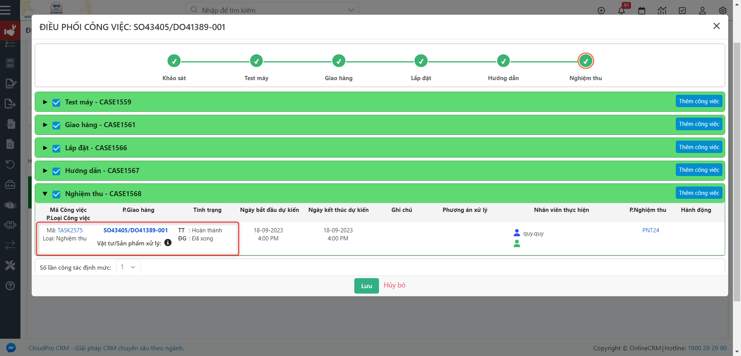Viewport: 741px width, 356px height.
Task: Expand the Lắp đặt - CASE1566 section
Action: coord(45,148)
